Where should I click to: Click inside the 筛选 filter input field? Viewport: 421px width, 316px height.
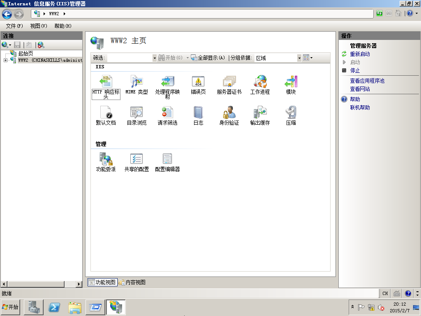(x=130, y=58)
